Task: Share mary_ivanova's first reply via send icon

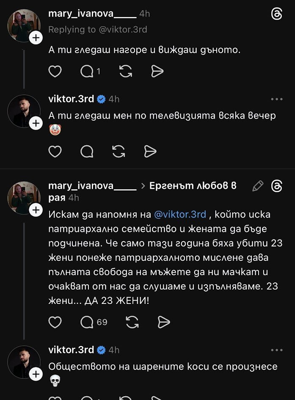Action: [x=157, y=72]
